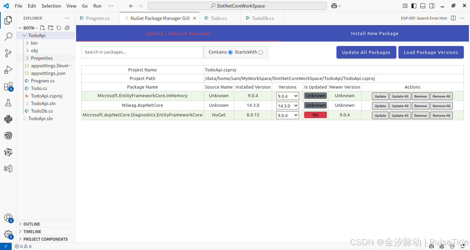Click ESP-IDF: Search Error Hint
This screenshot has width=470, height=250.
pyautogui.click(x=424, y=18)
